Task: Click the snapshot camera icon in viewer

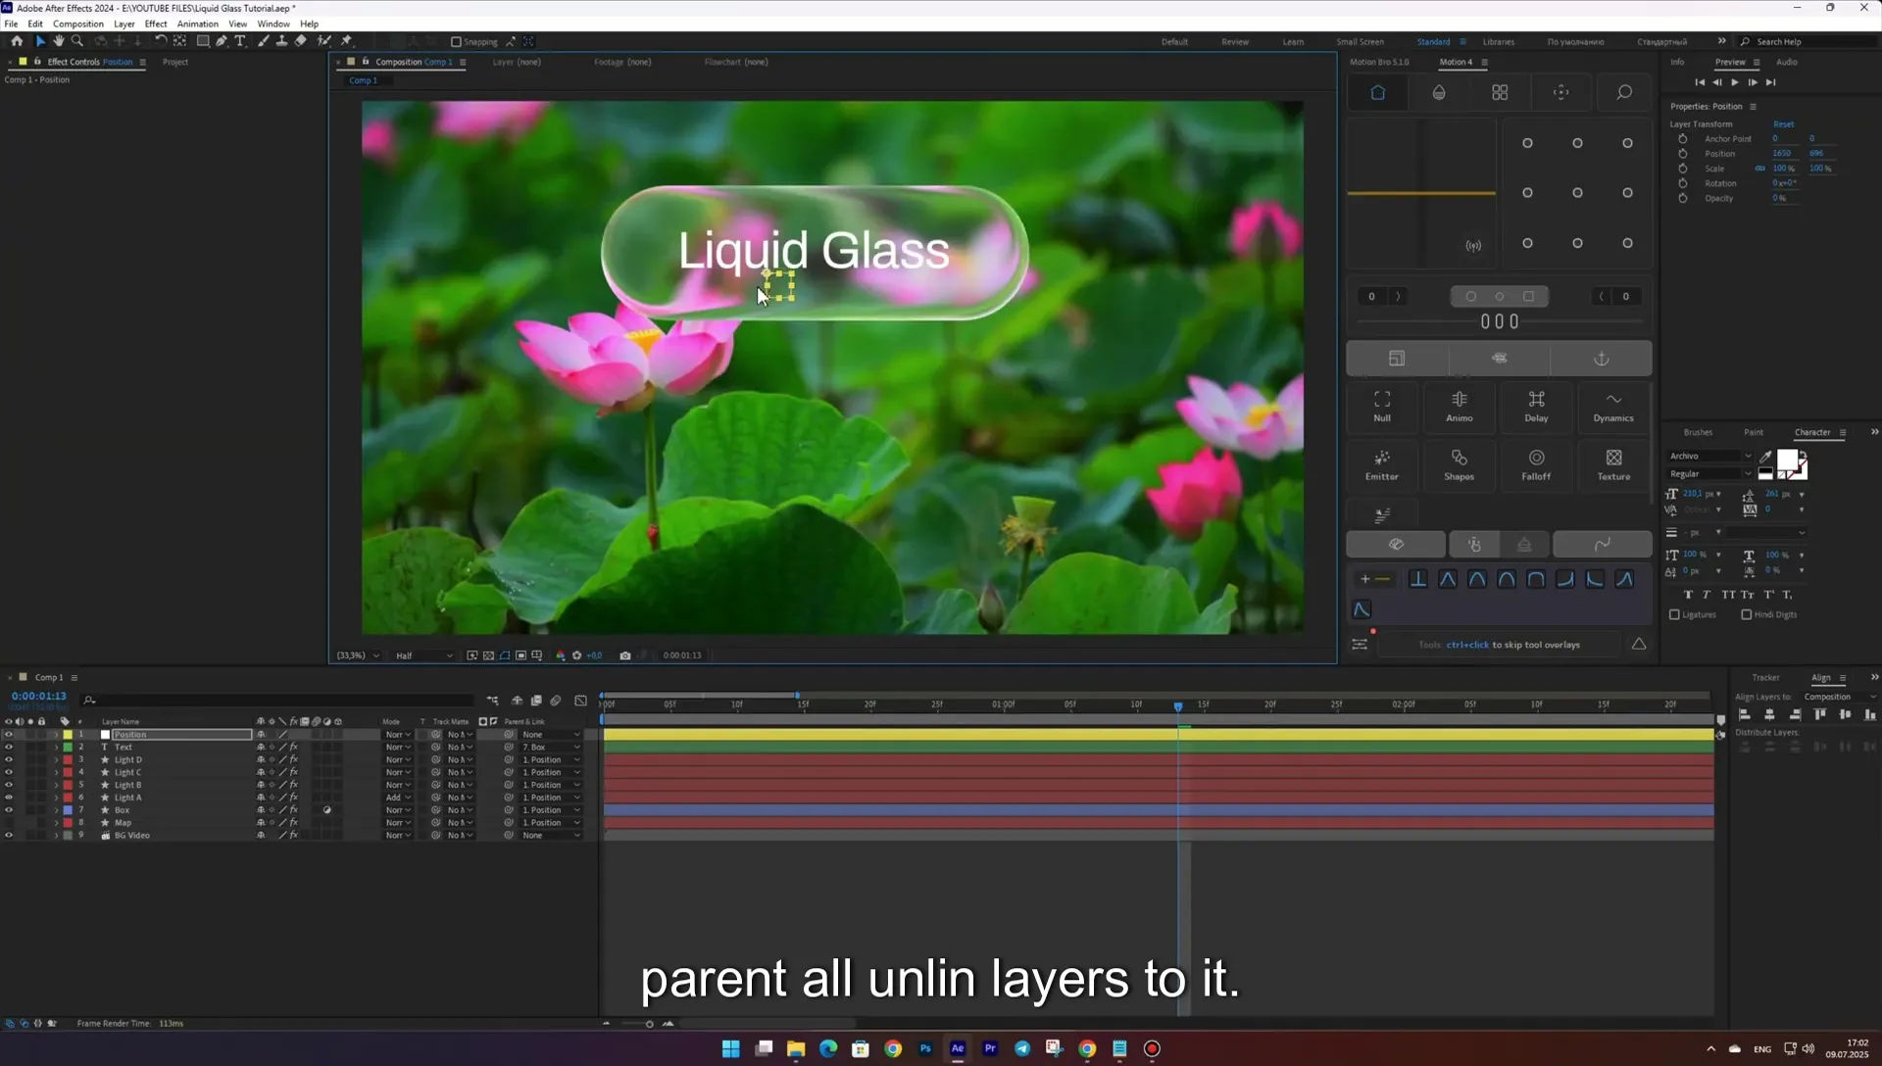Action: [625, 655]
